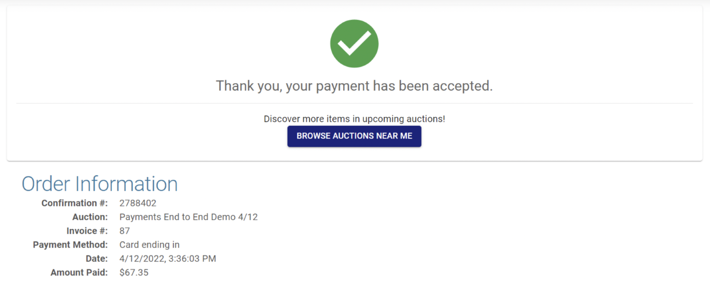Select the Card ending in text
The width and height of the screenshot is (710, 290).
click(150, 244)
